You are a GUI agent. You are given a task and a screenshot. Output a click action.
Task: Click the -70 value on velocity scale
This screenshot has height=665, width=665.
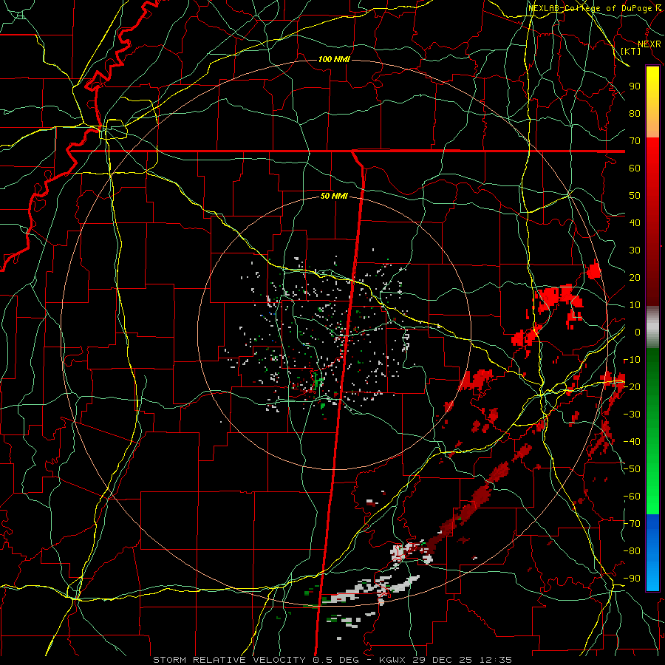(632, 524)
